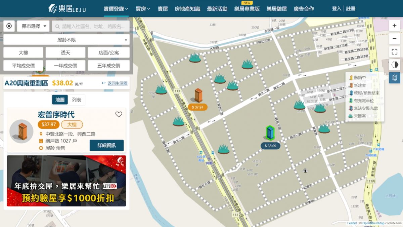Open 樂居驗屋 menu item
Viewport: 403px width, 227px height.
(x=277, y=9)
